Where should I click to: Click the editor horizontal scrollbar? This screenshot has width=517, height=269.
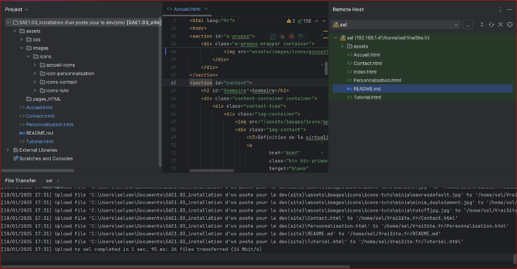tap(211, 171)
